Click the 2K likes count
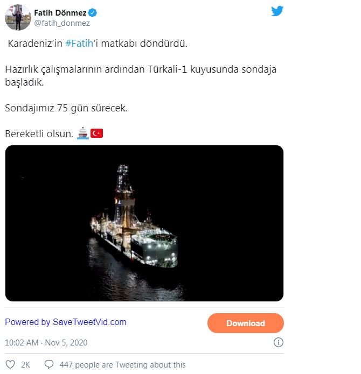 [25, 365]
